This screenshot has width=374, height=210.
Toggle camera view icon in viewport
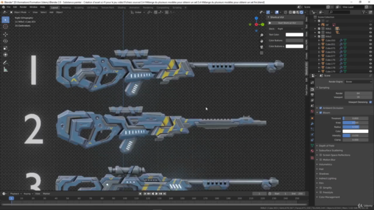pyautogui.click(x=262, y=47)
